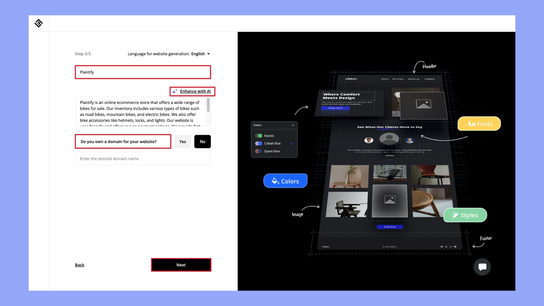Click the close button on Colors panel
The image size is (544, 306).
coord(293,125)
